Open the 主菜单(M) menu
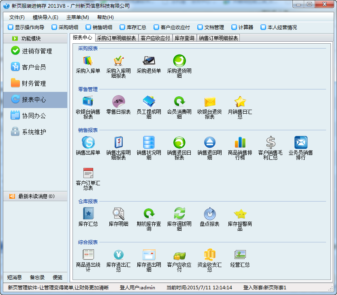Screen dimensions: 337x295 point(78,17)
